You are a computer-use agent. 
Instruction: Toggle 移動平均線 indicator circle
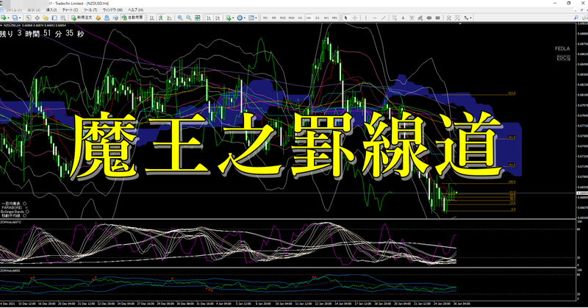25,215
